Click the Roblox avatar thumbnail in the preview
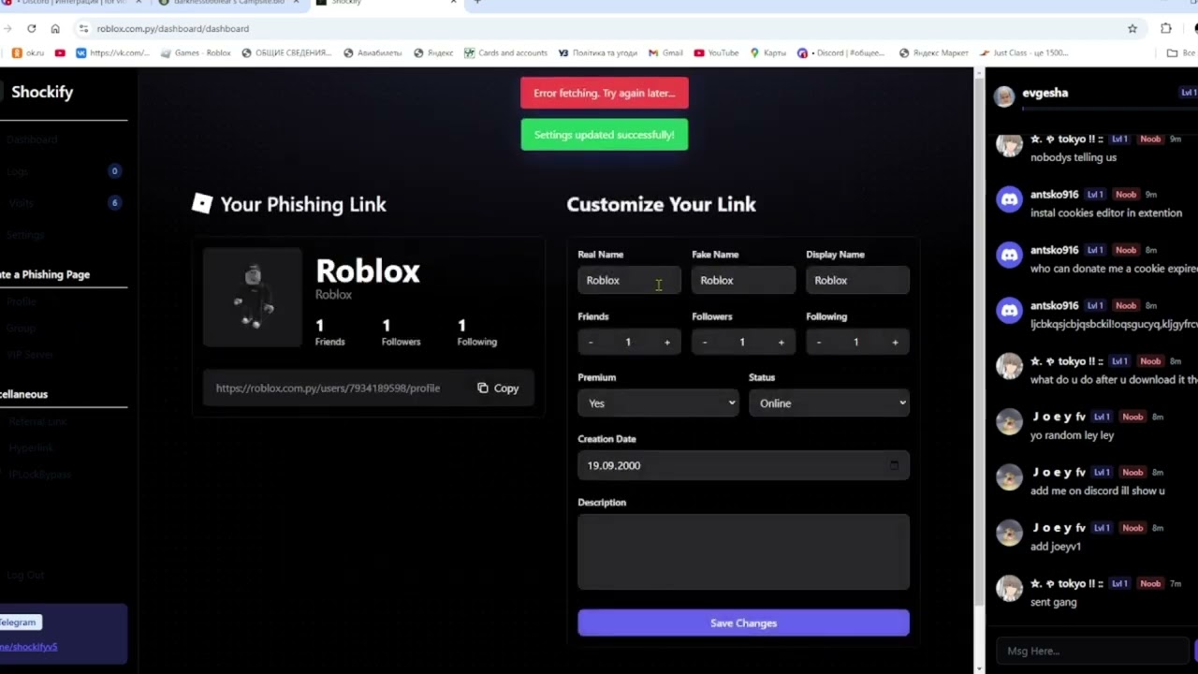The image size is (1198, 674). tap(253, 298)
